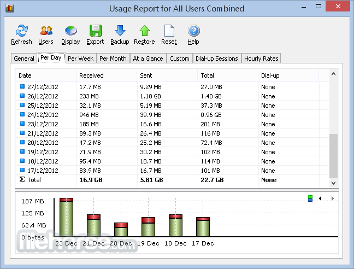Click the Reset toolbar icon

(x=169, y=31)
